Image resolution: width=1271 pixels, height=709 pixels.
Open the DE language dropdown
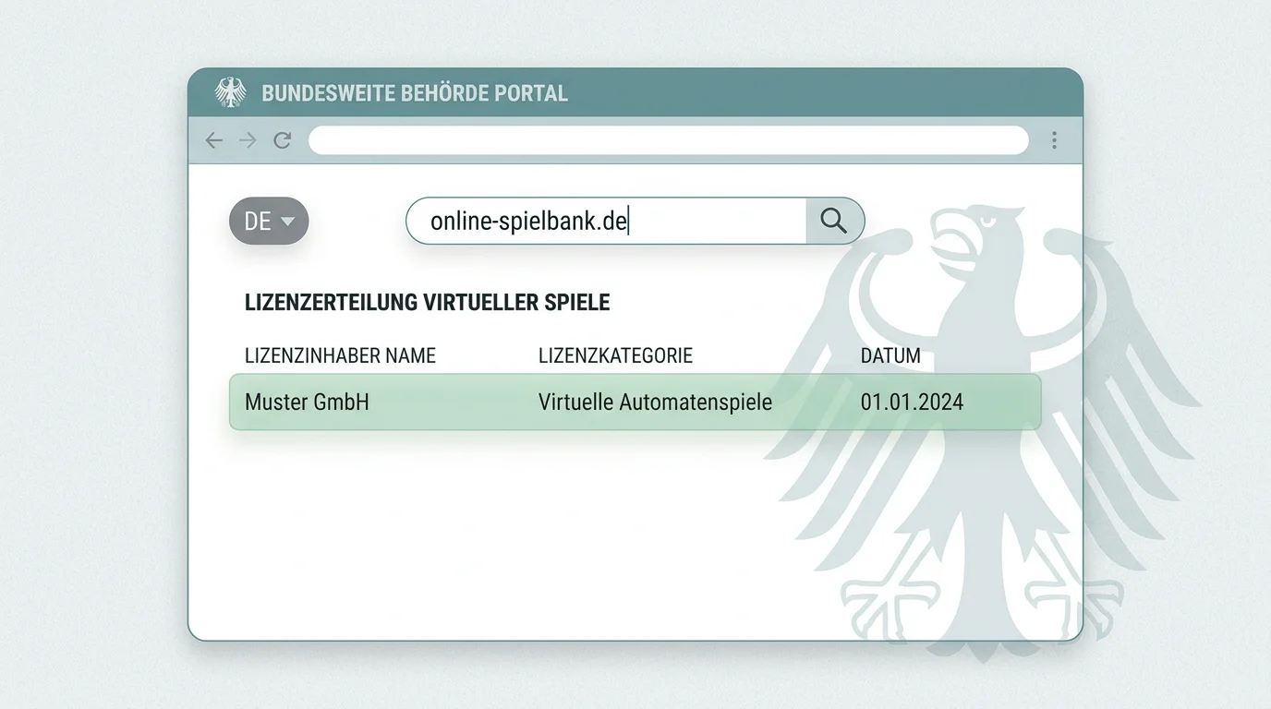pos(269,221)
